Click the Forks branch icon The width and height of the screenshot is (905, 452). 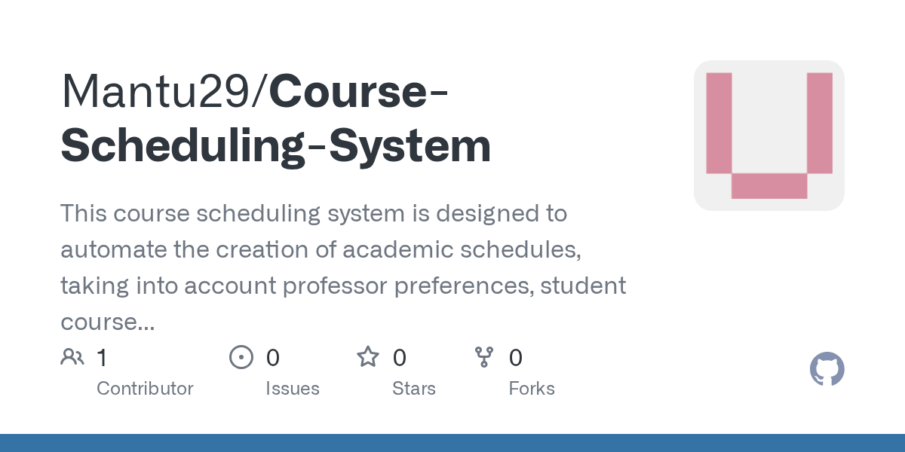pos(483,357)
